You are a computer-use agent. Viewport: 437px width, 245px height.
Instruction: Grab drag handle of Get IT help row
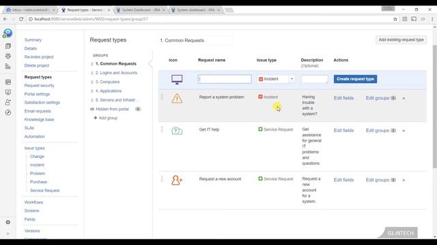(162, 130)
